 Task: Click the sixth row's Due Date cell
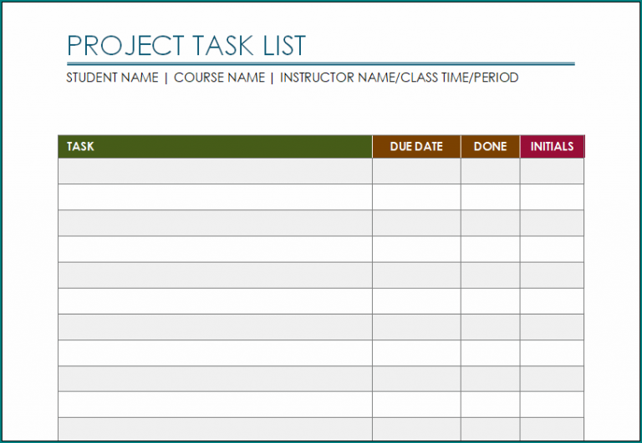416,301
